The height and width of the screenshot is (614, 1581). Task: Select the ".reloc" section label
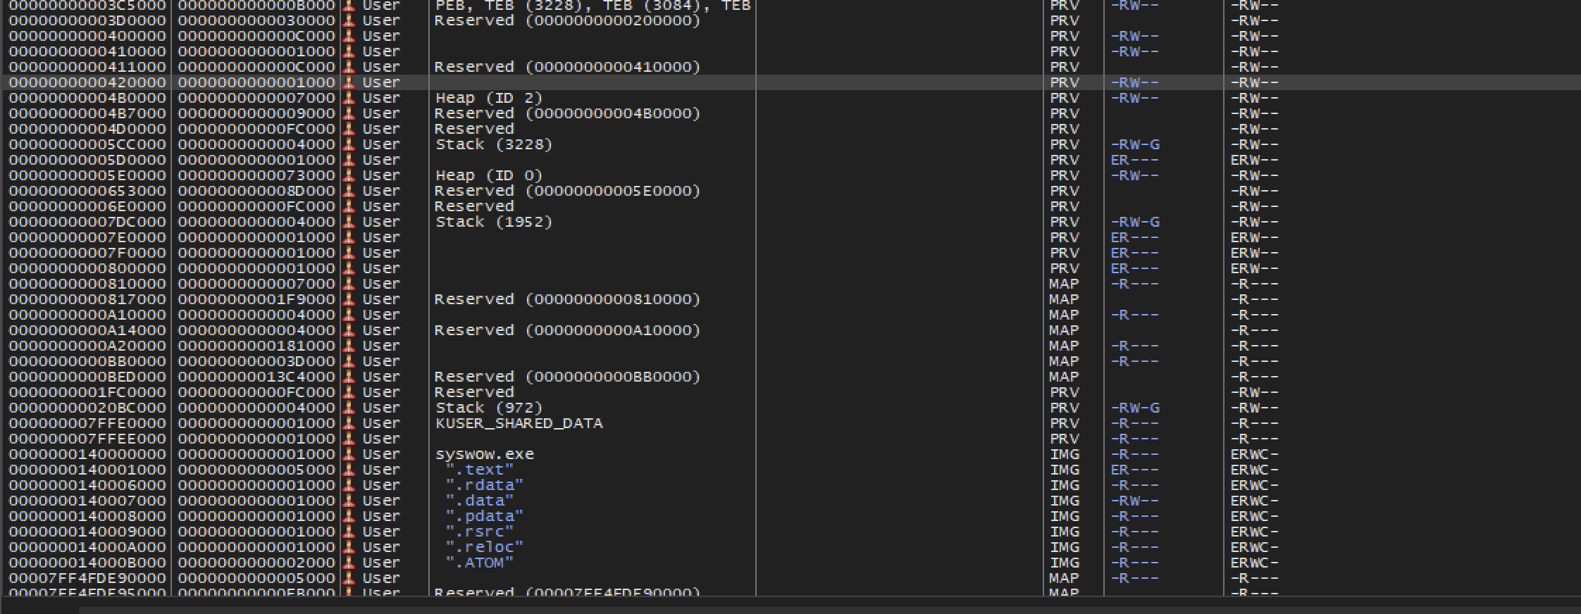click(484, 547)
